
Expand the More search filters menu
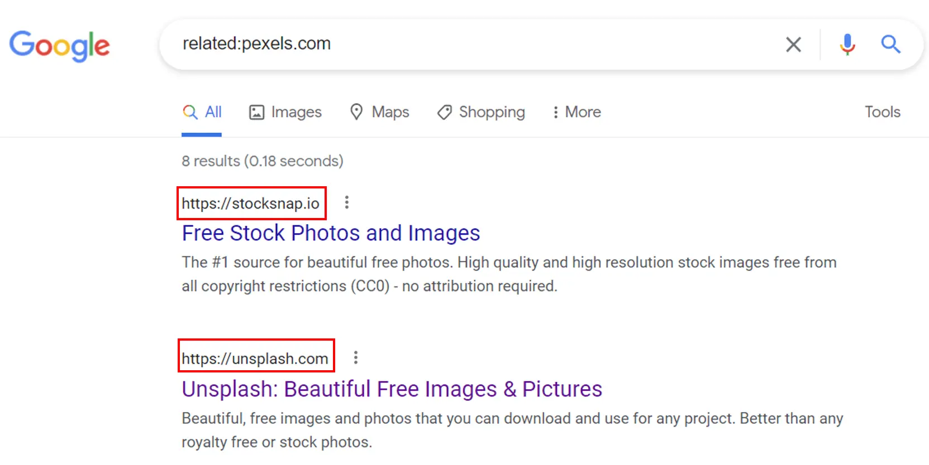pyautogui.click(x=577, y=112)
